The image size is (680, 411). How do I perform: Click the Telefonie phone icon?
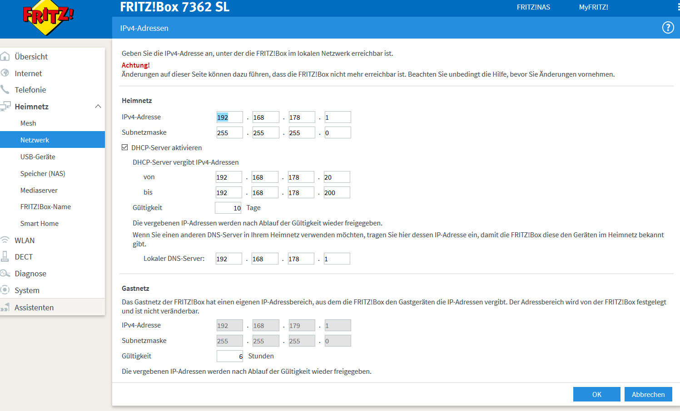coord(5,89)
